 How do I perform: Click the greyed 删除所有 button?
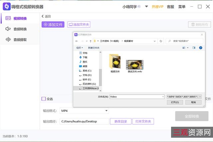(199, 25)
